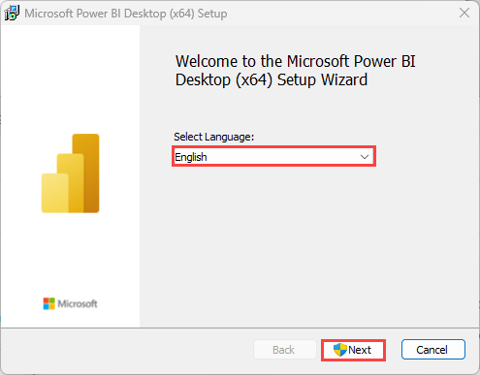Click the empty gray area below the language dropdown
Image resolution: width=480 pixels, height=375 pixels.
coord(309,245)
